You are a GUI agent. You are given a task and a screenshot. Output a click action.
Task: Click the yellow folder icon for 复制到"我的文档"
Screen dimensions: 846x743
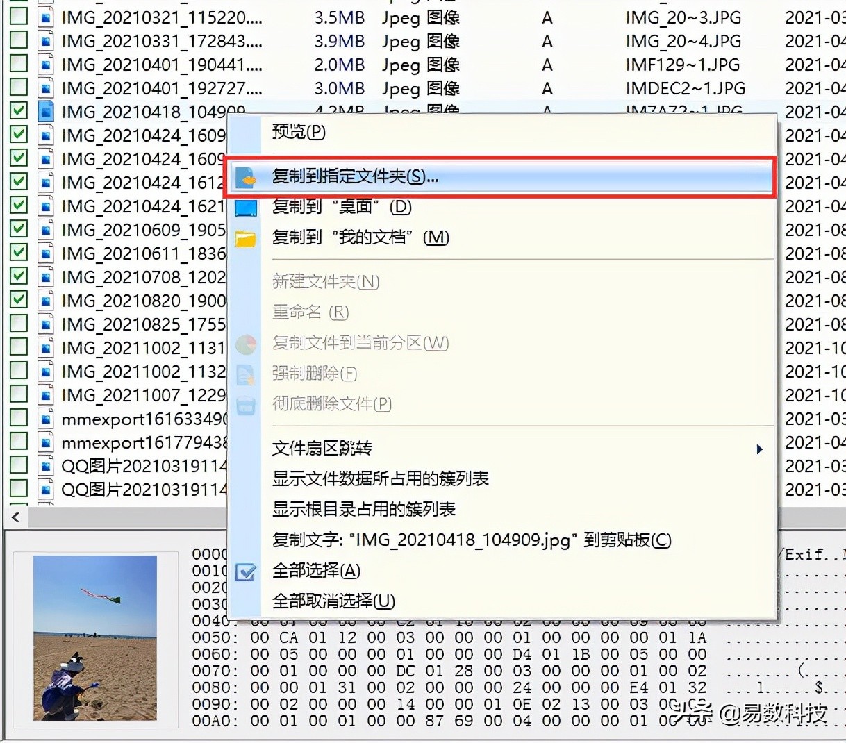247,237
